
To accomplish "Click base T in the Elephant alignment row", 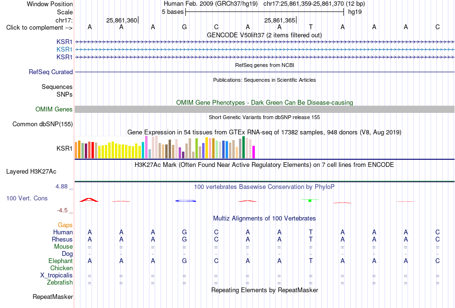I will (x=311, y=261).
